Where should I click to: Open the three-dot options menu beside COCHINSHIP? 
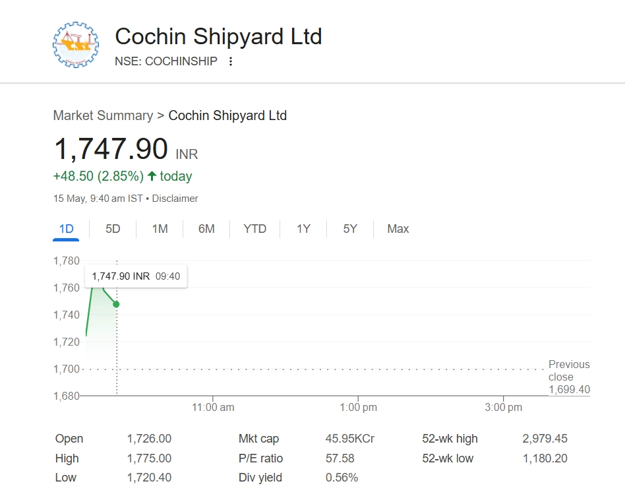click(230, 61)
